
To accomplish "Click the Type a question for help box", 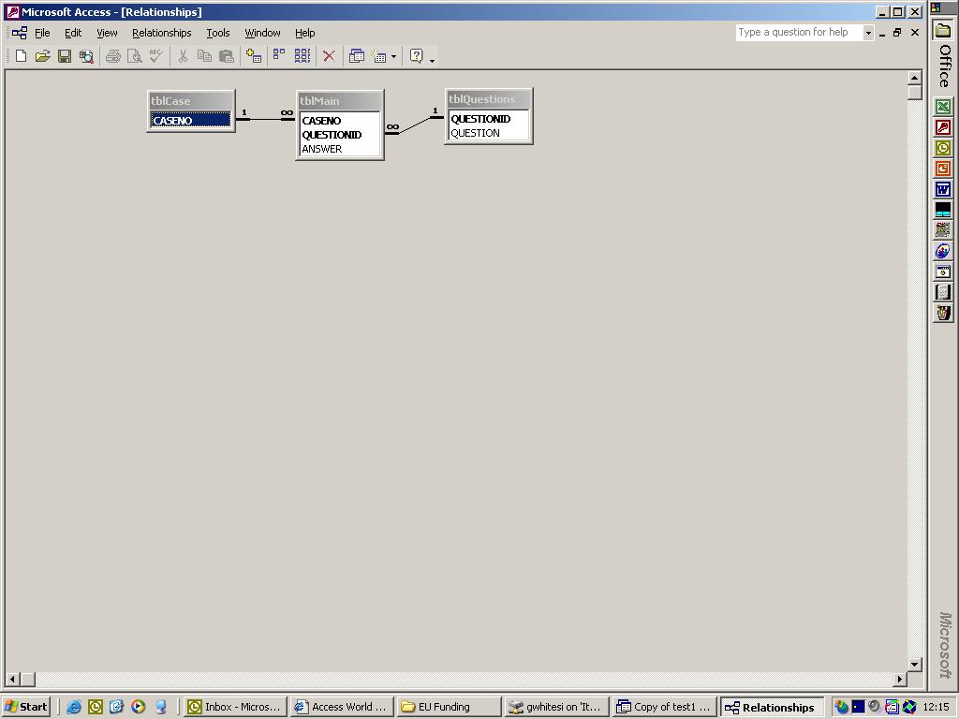I will tap(799, 33).
